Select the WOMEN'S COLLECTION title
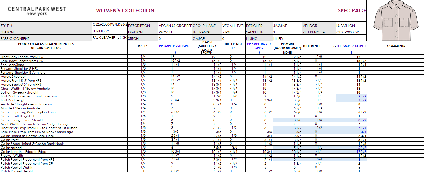 125,11
